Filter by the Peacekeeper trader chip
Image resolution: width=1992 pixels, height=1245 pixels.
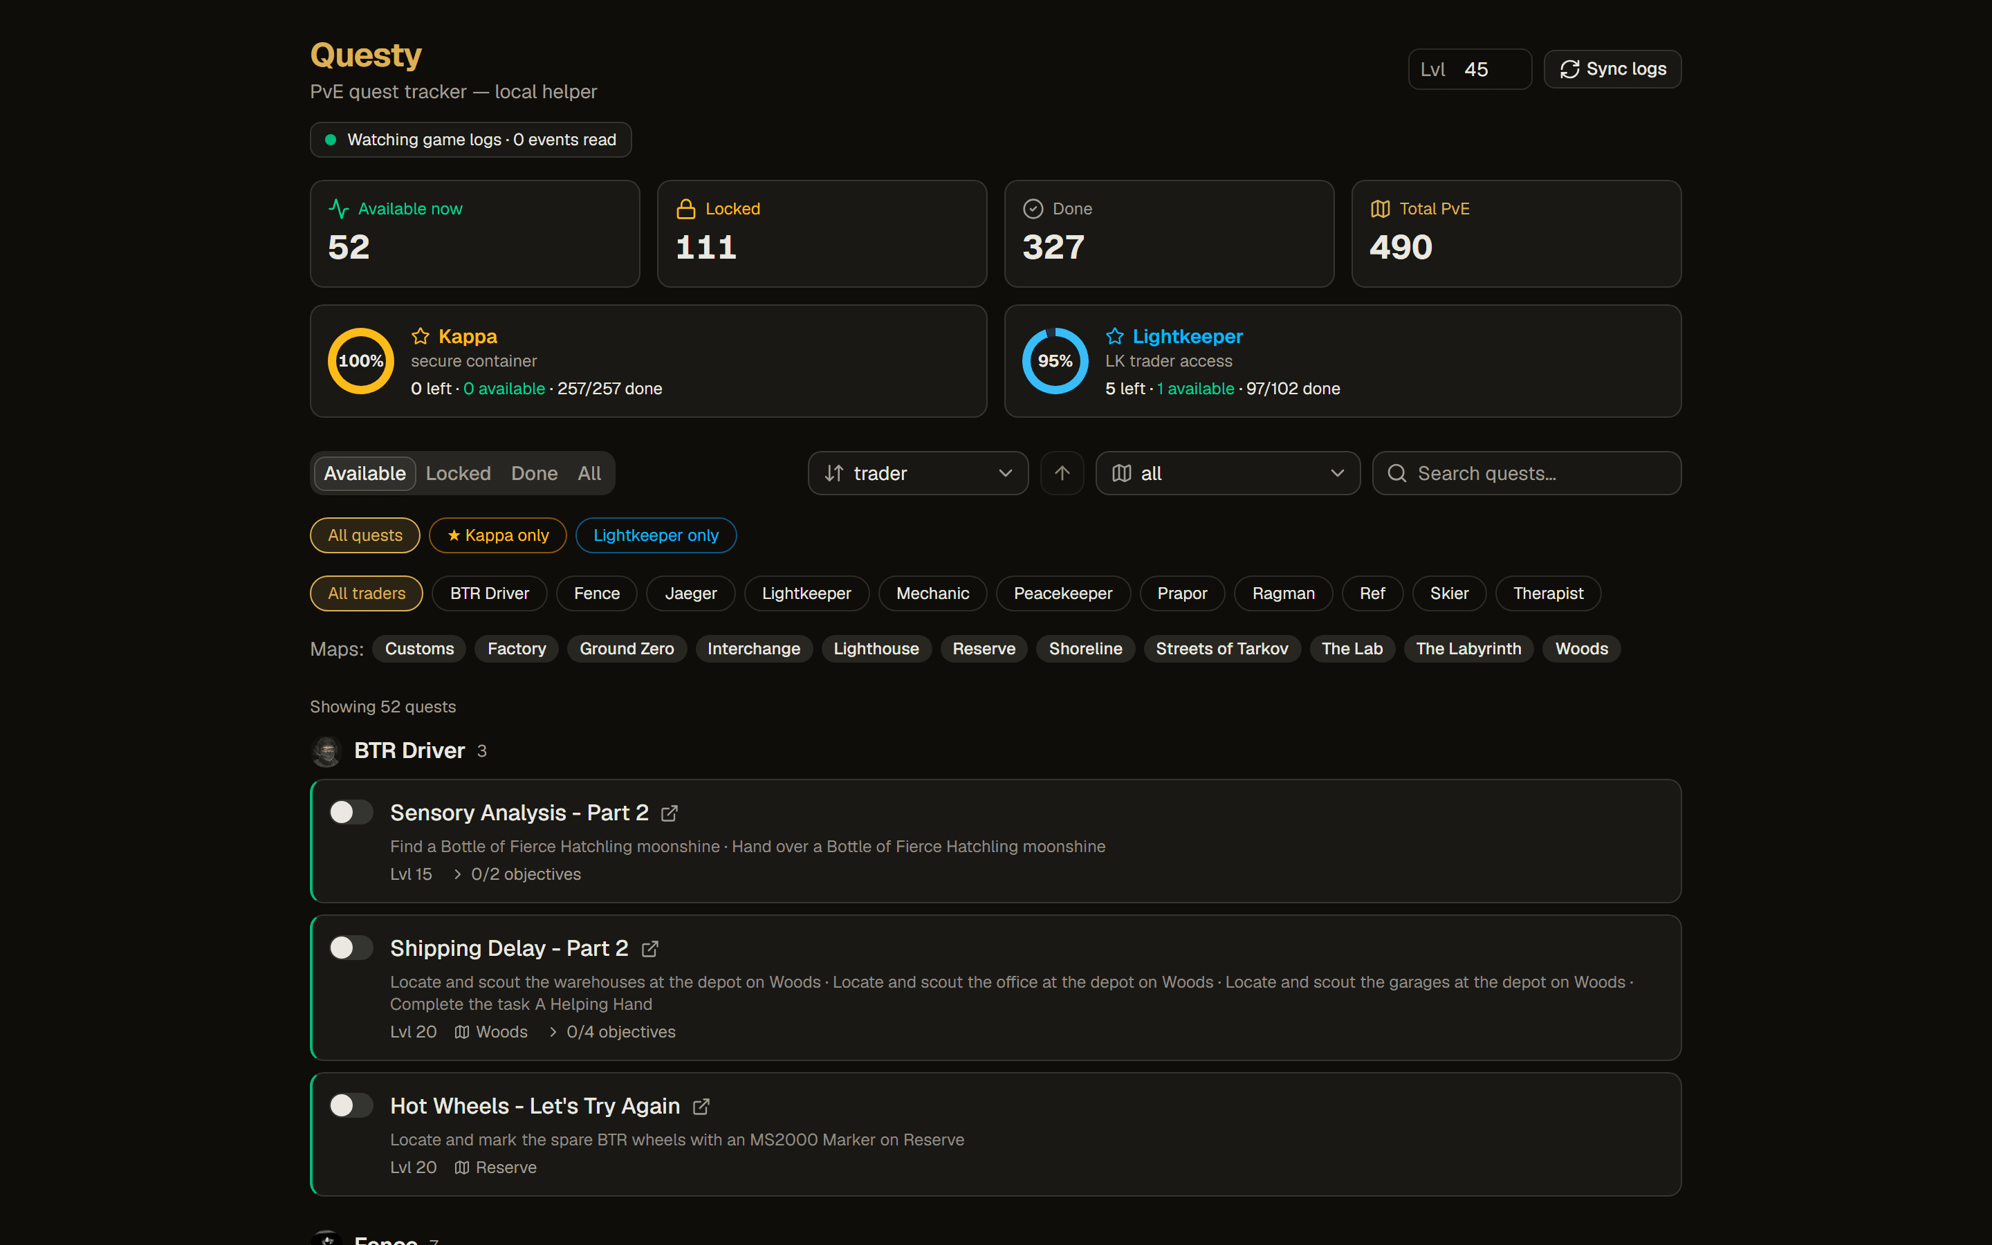pos(1062,593)
